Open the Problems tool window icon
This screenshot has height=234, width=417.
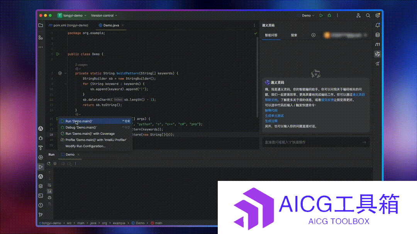41,205
